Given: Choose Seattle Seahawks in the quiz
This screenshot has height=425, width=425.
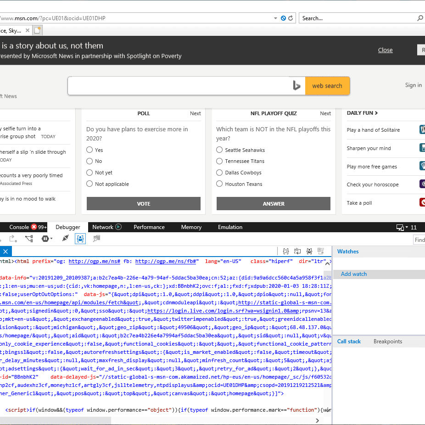Looking at the screenshot, I should 219,150.
